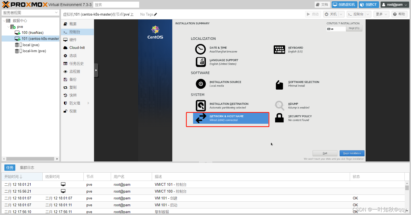Click the 帮助 help button

pyautogui.click(x=400, y=14)
